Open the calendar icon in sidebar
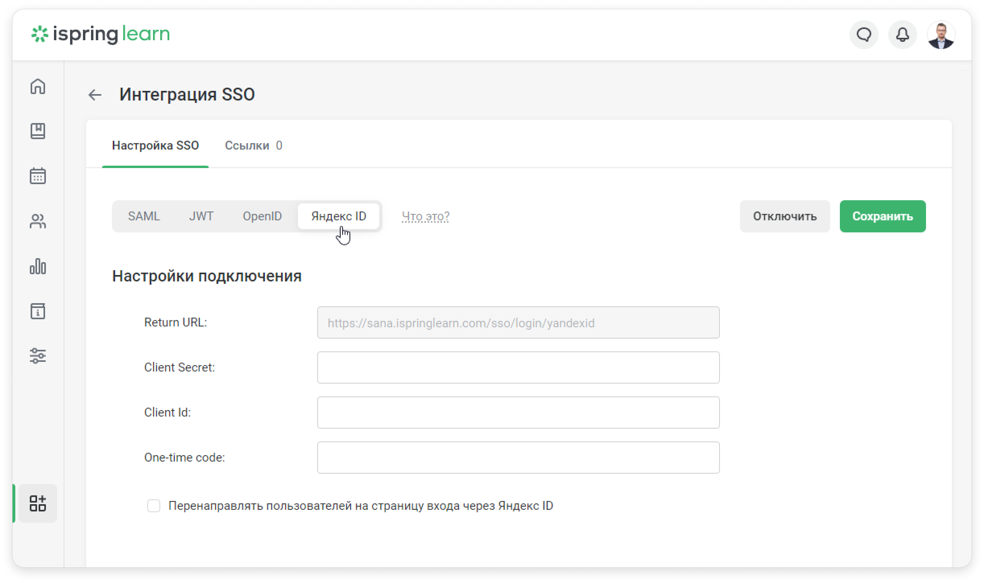Viewport: 984px width, 583px height. click(38, 176)
